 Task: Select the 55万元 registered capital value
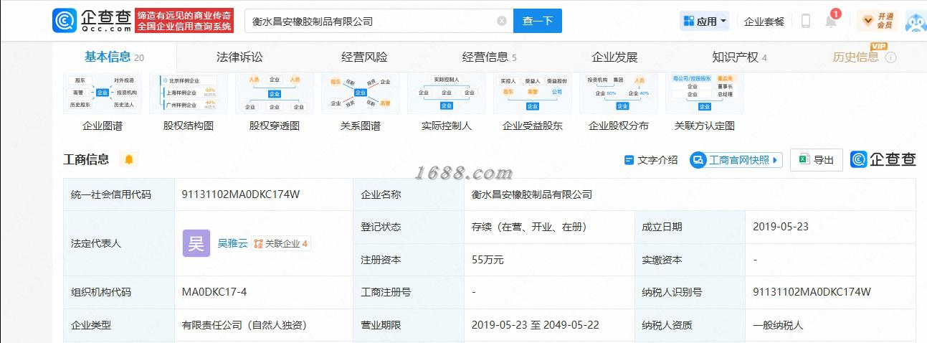[488, 260]
